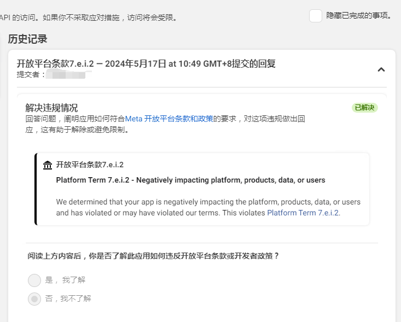
Task: Click the 隐藏已完成的事项 label text
Action: tap(359, 16)
